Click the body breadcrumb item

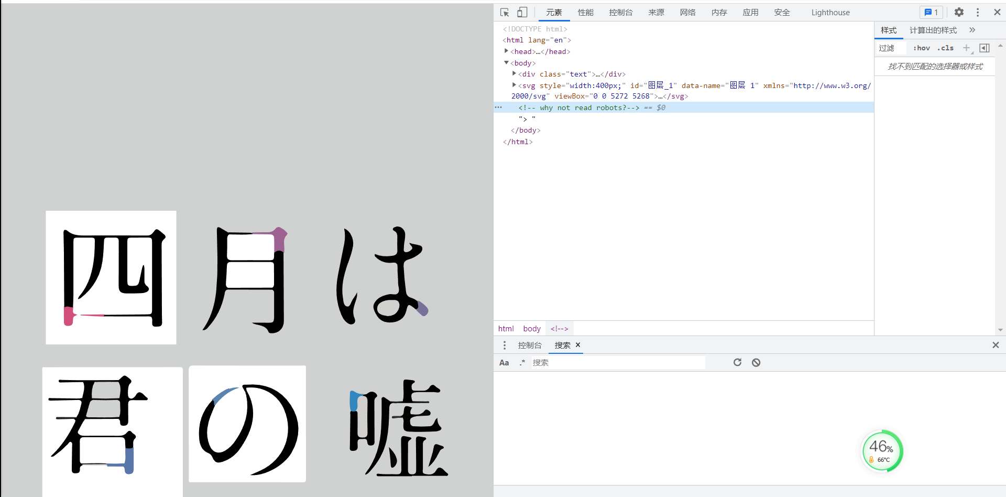click(x=532, y=329)
